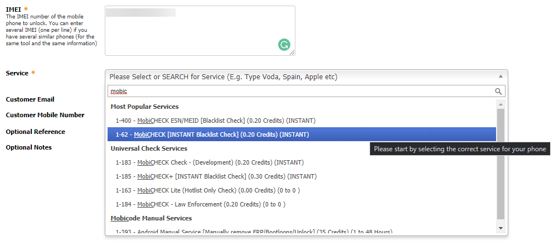Click the Optional Reference label
Screen dimensions: 554x250
(x=35, y=132)
